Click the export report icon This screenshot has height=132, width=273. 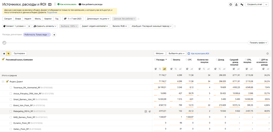[236, 4]
